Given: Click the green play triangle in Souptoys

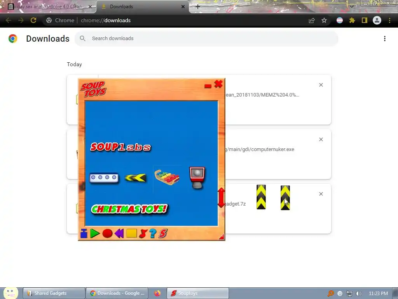Looking at the screenshot, I should click(95, 234).
